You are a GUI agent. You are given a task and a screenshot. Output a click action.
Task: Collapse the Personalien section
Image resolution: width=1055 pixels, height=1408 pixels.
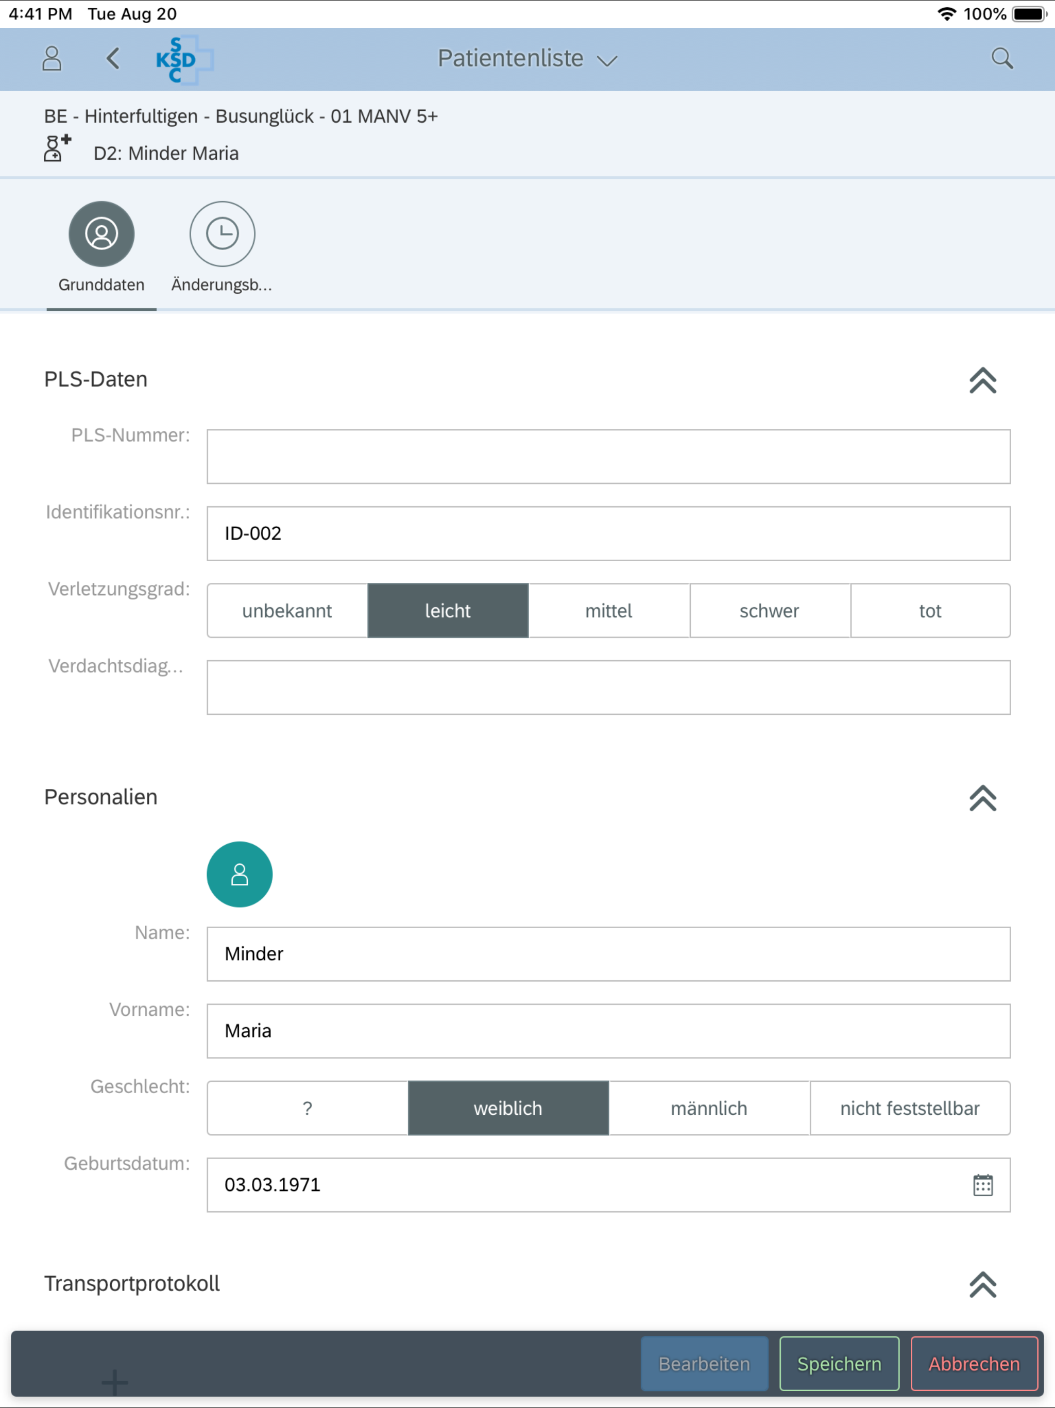tap(982, 798)
